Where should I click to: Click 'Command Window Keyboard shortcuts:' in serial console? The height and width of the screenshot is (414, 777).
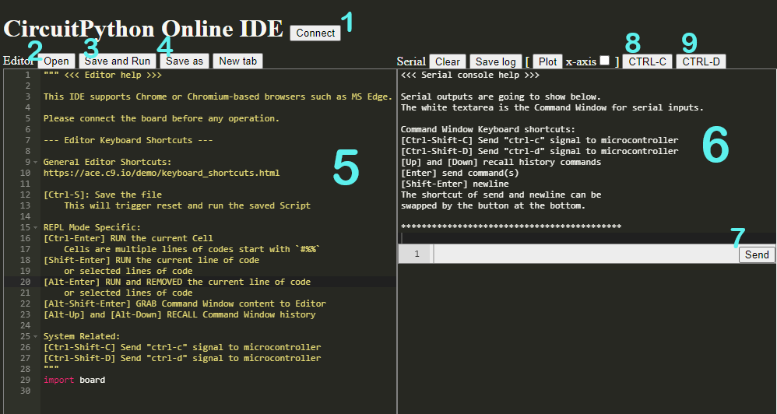click(488, 129)
